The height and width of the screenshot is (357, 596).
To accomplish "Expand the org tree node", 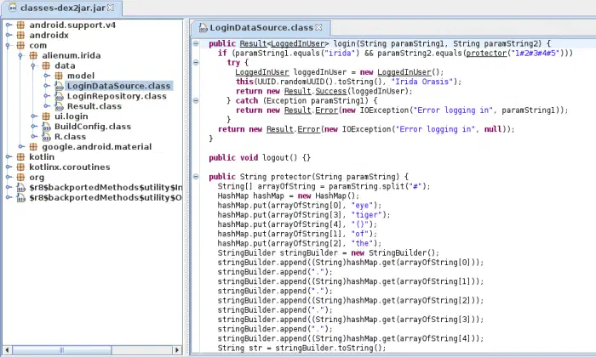I will tap(9, 178).
